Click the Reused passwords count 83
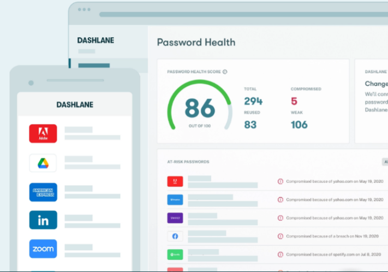This screenshot has width=388, height=272. coord(250,125)
